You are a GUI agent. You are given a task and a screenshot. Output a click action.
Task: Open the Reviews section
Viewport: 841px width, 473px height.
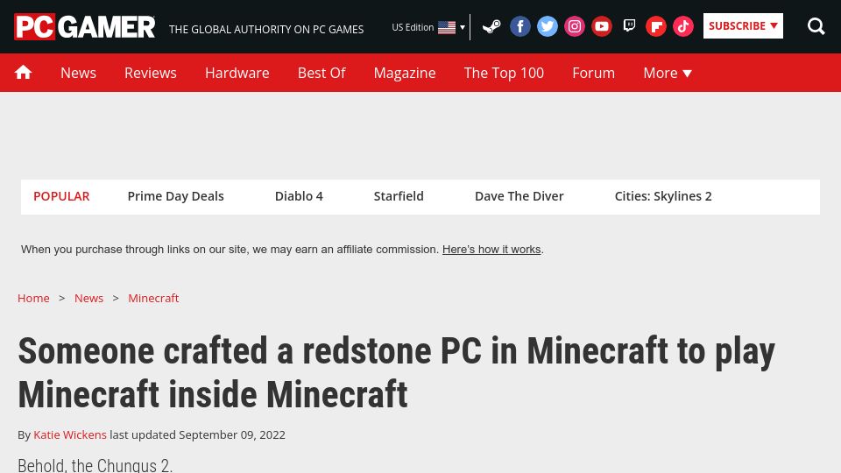(150, 73)
